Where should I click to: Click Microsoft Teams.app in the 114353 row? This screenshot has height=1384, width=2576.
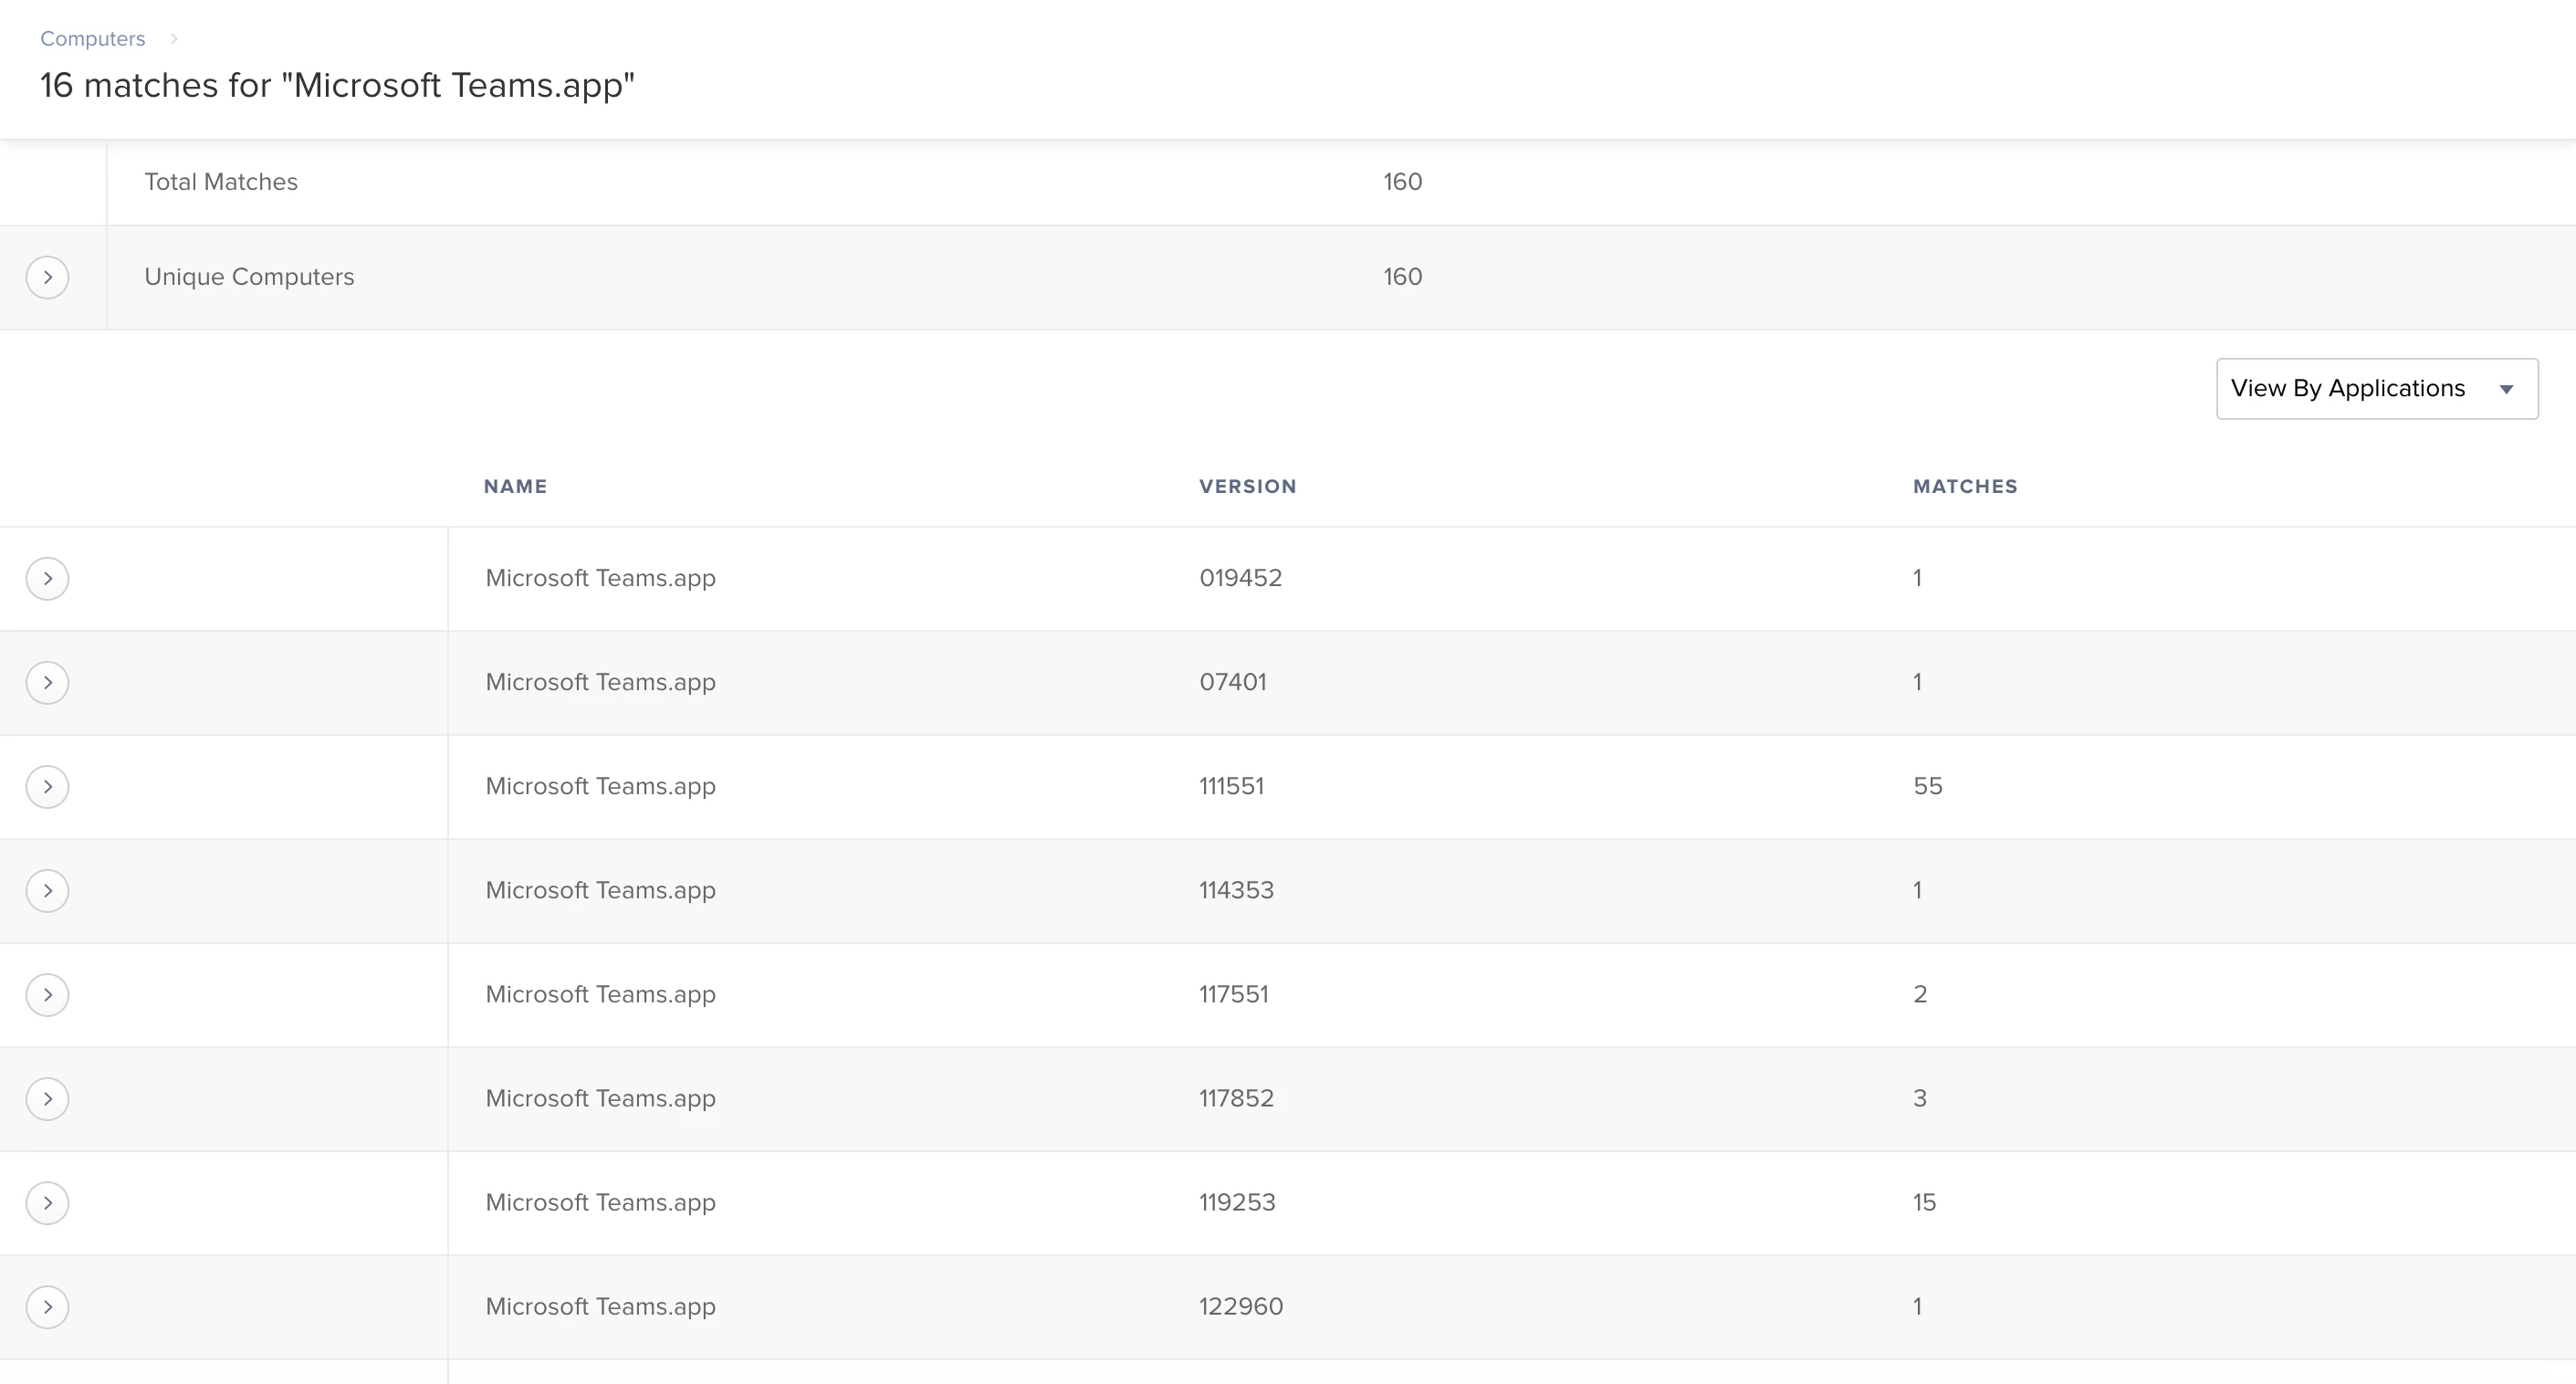pos(600,890)
